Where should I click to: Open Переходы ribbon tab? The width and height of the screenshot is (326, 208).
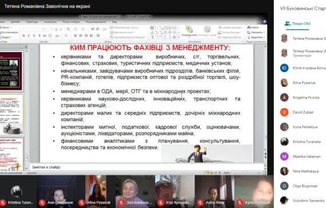pos(32,22)
